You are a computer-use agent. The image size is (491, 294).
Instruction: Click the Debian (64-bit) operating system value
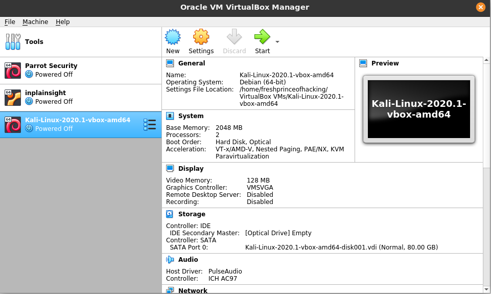263,82
